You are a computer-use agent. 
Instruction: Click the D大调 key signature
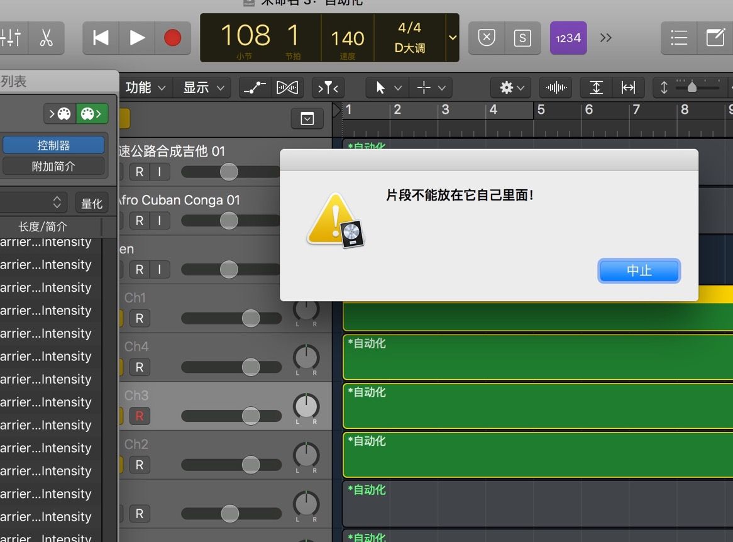410,48
